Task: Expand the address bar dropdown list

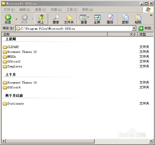Action: pyautogui.click(x=134, y=28)
